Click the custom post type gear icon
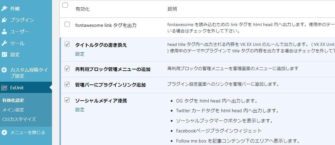The image size is (335, 145). [4, 70]
